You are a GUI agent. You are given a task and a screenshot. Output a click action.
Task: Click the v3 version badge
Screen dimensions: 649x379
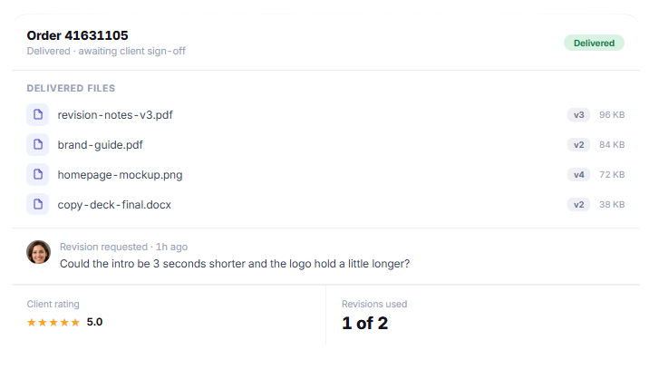[578, 115]
